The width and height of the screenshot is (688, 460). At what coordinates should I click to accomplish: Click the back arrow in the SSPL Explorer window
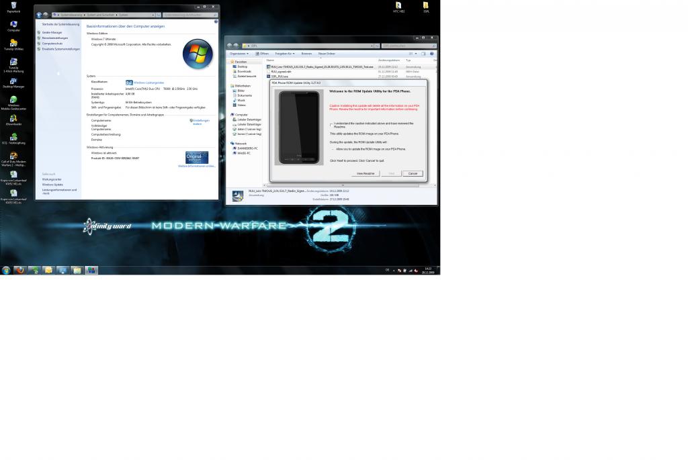click(230, 46)
